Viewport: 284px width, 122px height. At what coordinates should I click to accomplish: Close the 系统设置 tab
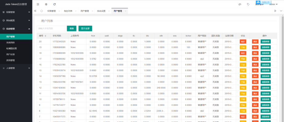point(109,11)
